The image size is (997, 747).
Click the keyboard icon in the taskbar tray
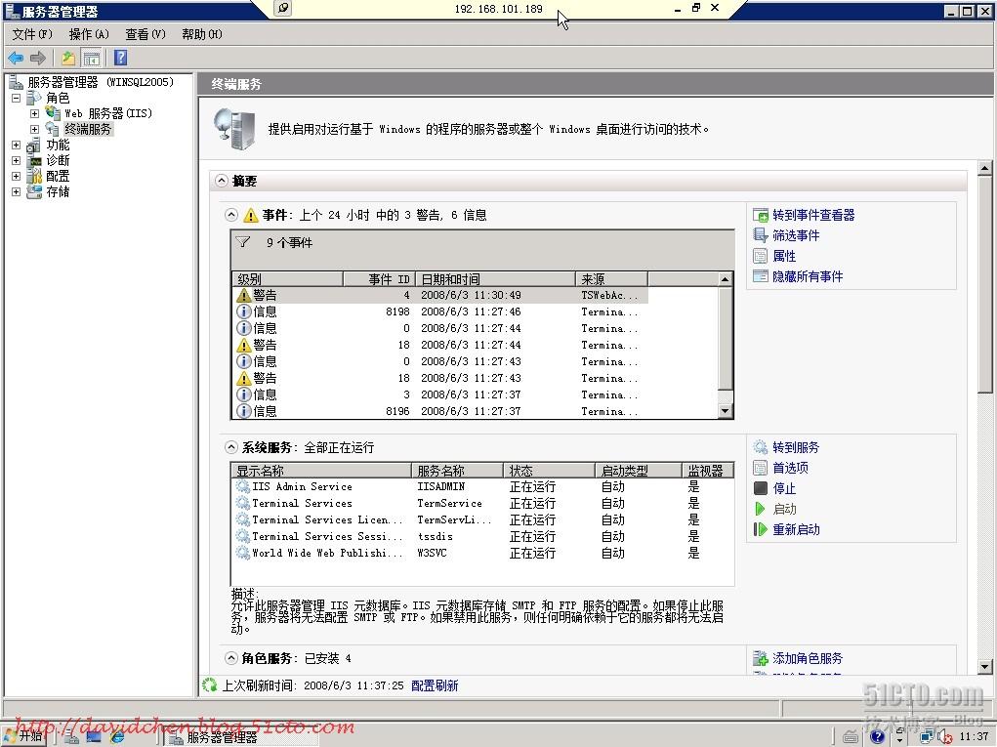click(x=851, y=737)
